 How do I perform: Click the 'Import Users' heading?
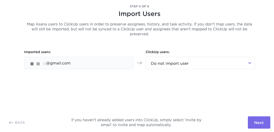click(x=139, y=14)
